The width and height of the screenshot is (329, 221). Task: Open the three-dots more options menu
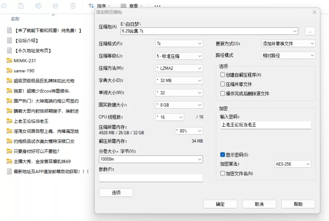coord(158,6)
